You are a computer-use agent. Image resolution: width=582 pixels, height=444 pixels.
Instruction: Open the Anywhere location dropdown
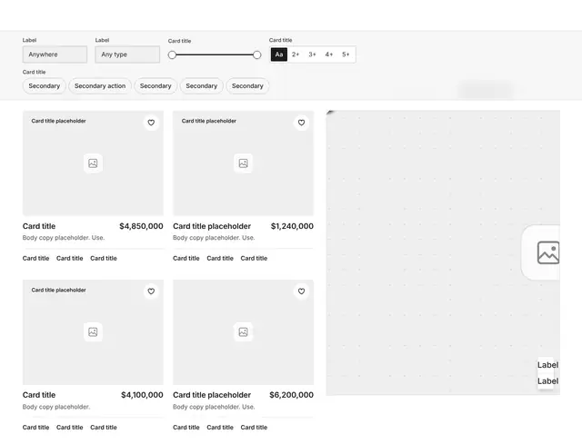point(55,54)
